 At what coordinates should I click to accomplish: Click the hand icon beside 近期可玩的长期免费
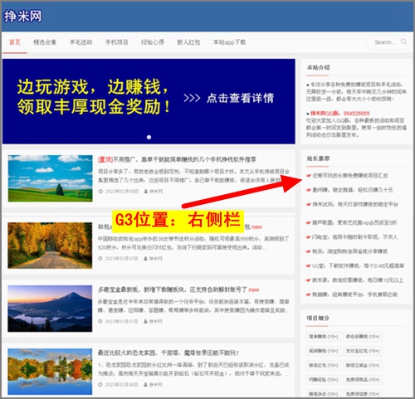[309, 176]
